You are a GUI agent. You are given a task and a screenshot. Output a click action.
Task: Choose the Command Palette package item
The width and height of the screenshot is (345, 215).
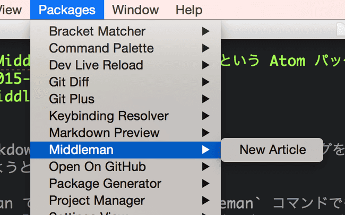pos(101,48)
